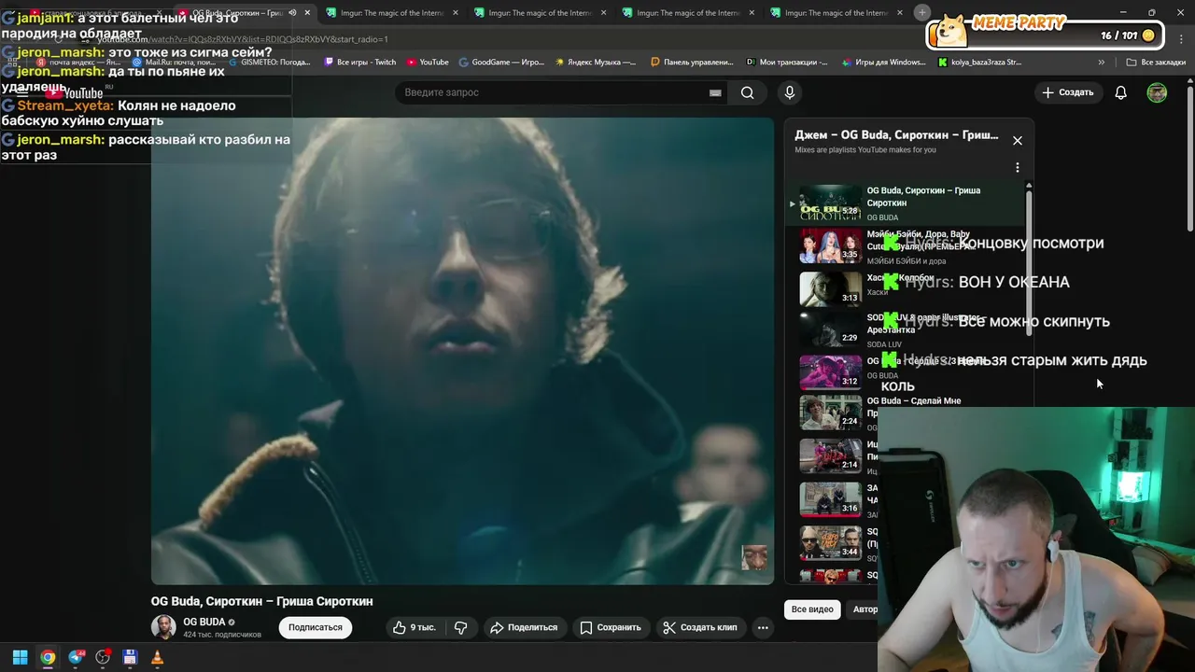1195x672 pixels.
Task: Play the video thumbnail lasting 2:29 in playlist
Action: [830, 329]
